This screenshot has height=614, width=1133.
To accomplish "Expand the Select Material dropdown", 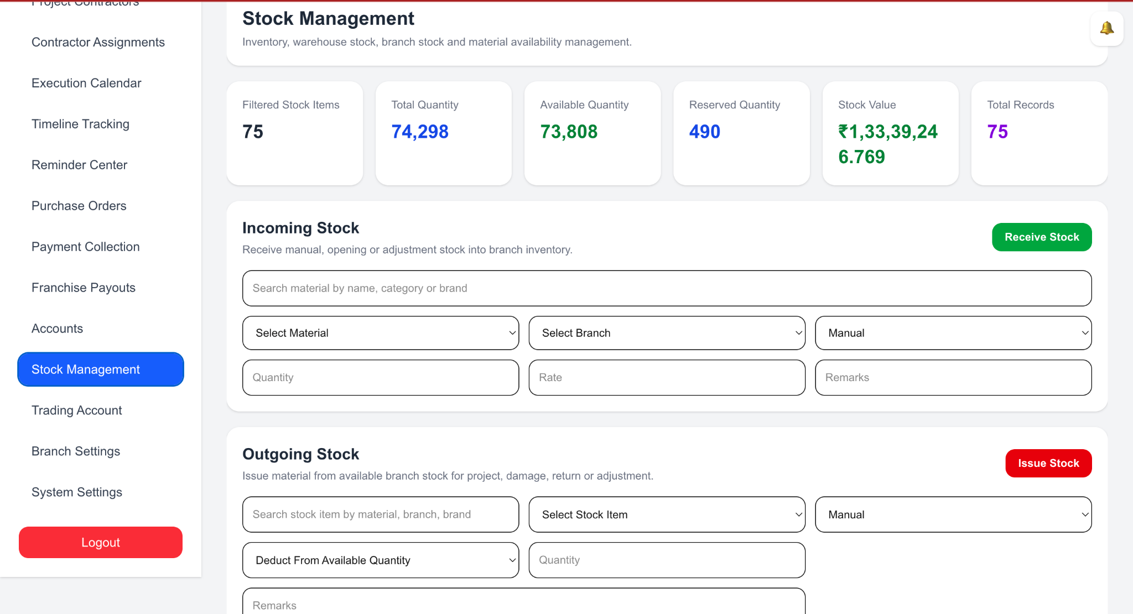I will tap(381, 333).
